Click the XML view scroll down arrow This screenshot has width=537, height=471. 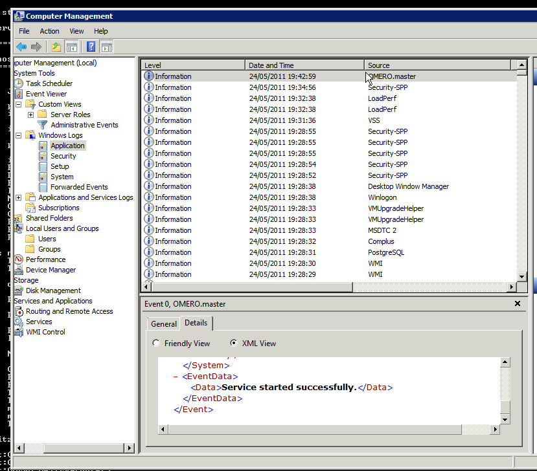pyautogui.click(x=505, y=419)
